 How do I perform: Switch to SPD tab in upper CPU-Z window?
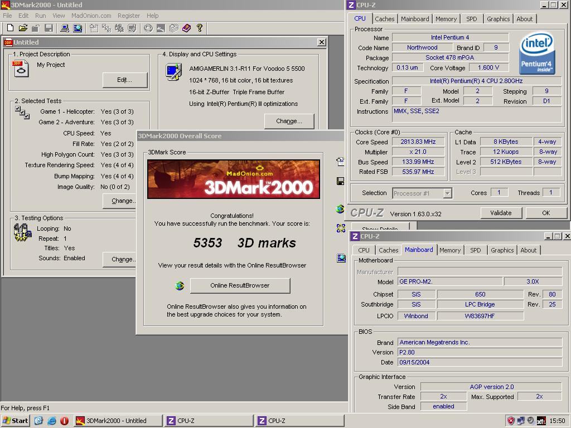pos(472,19)
